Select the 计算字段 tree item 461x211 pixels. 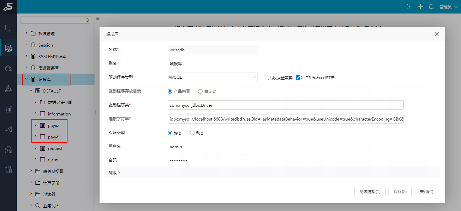point(52,183)
